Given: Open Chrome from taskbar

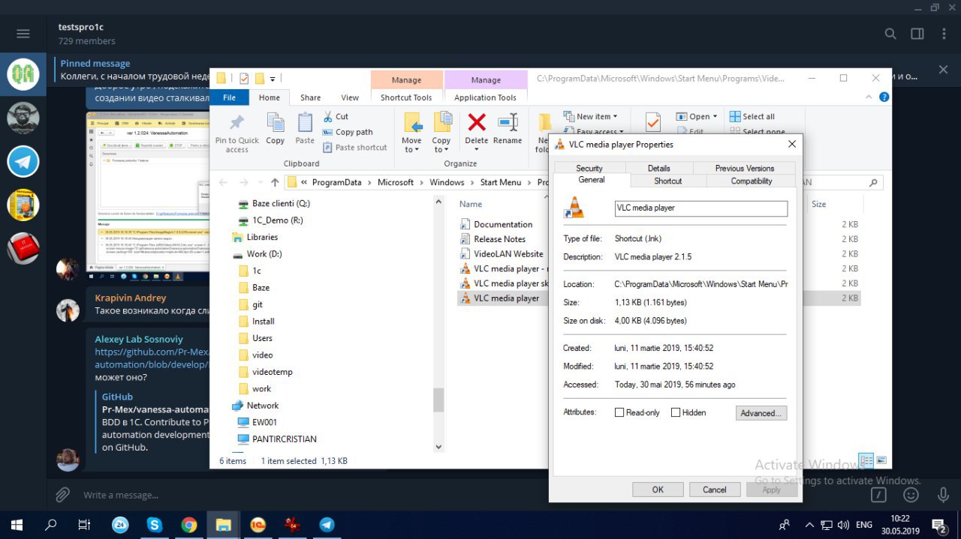Looking at the screenshot, I should click(189, 525).
